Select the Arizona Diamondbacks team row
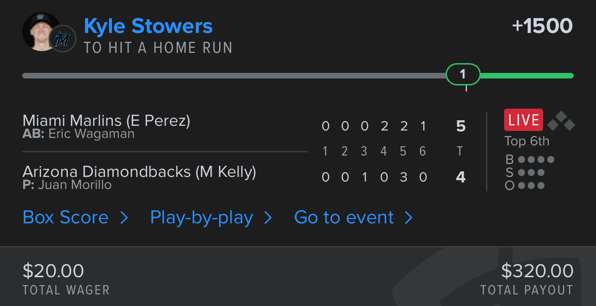The width and height of the screenshot is (596, 306). [x=245, y=177]
